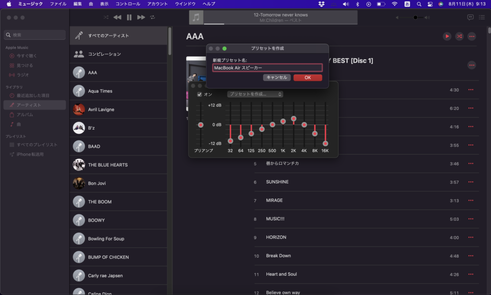Open options for the Heart and Soul track
This screenshot has width=491, height=295.
pyautogui.click(x=471, y=274)
